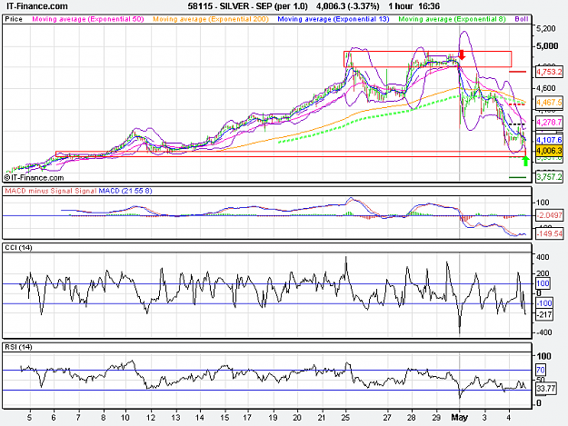Click the Price panel label
This screenshot has width=568, height=426.
point(14,19)
